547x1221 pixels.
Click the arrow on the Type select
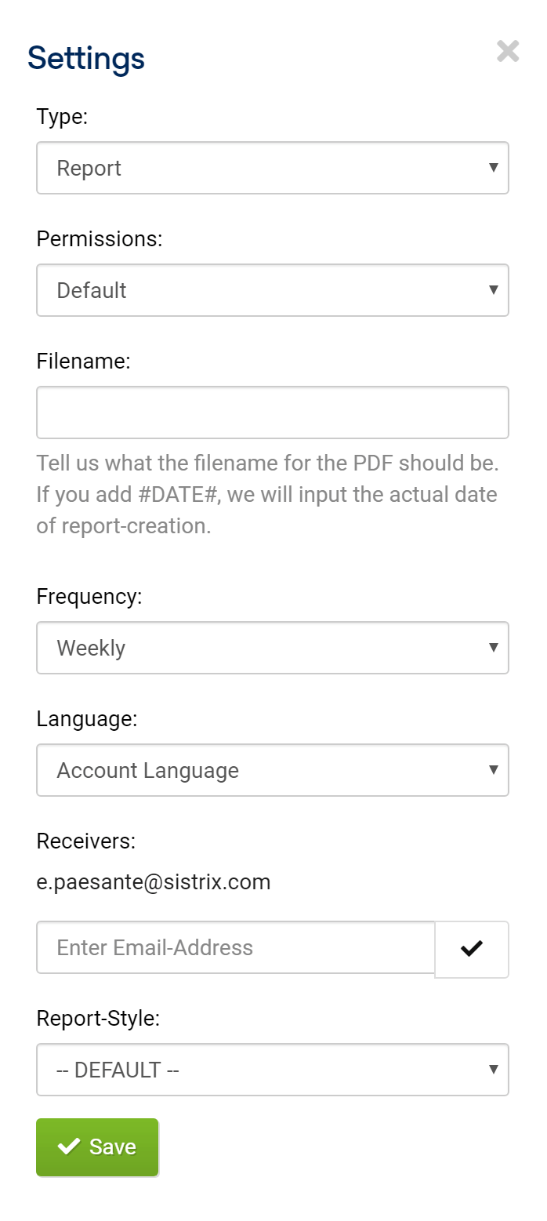[x=494, y=167]
